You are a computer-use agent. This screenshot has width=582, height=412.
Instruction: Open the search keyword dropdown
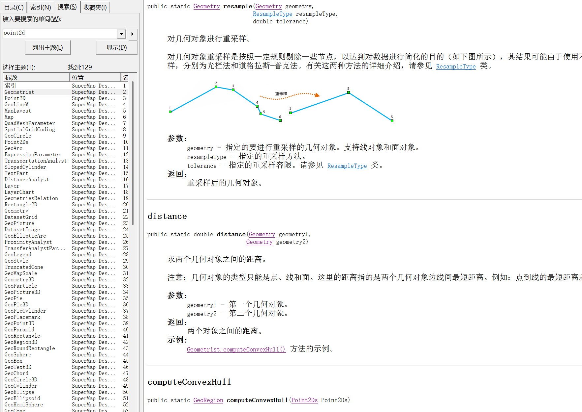pyautogui.click(x=122, y=34)
